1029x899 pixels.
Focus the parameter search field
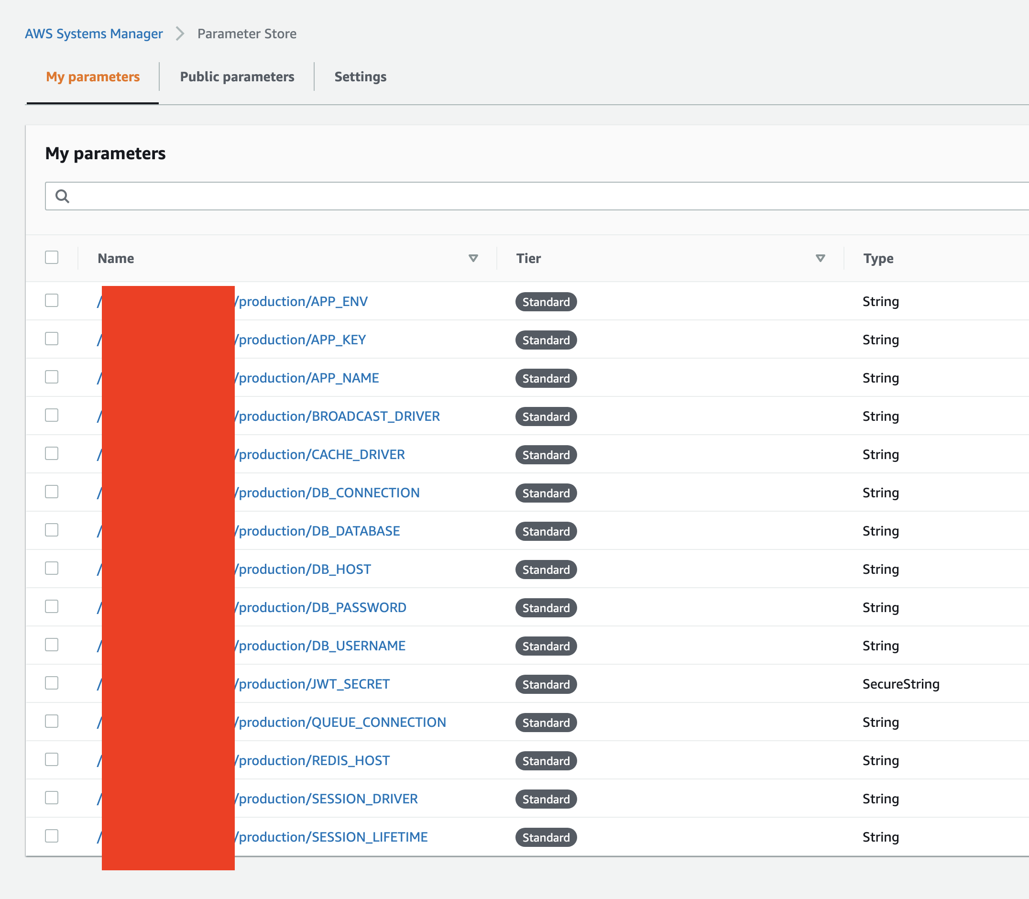537,196
